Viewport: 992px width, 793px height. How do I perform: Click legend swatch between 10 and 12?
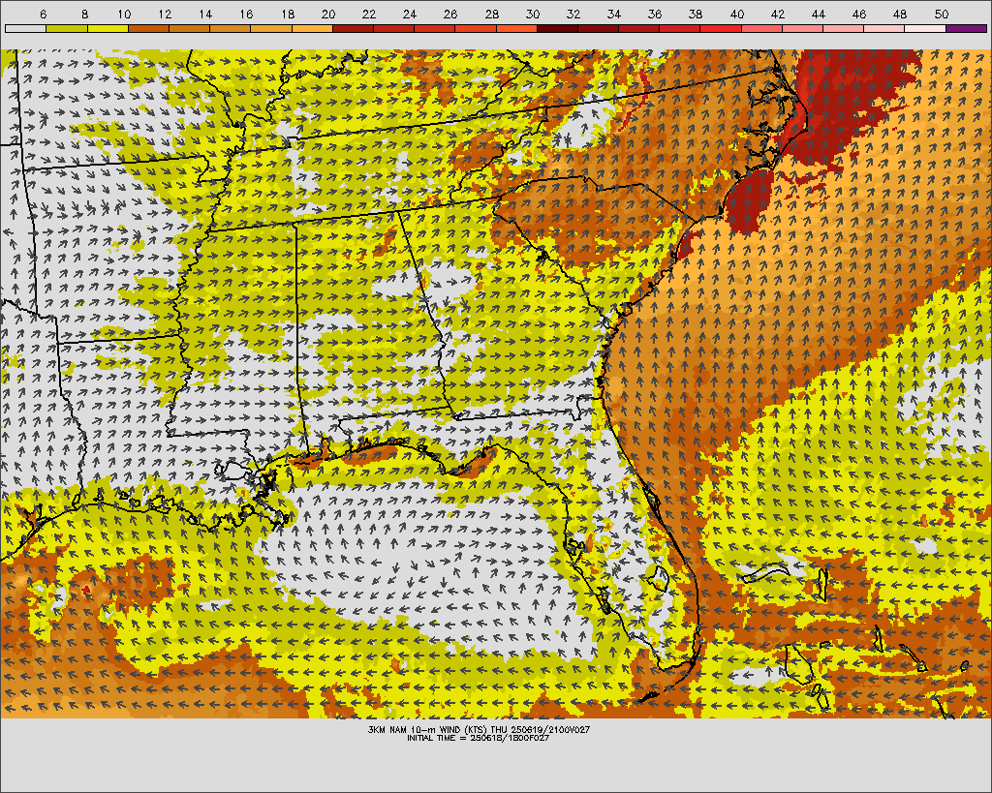(x=148, y=28)
